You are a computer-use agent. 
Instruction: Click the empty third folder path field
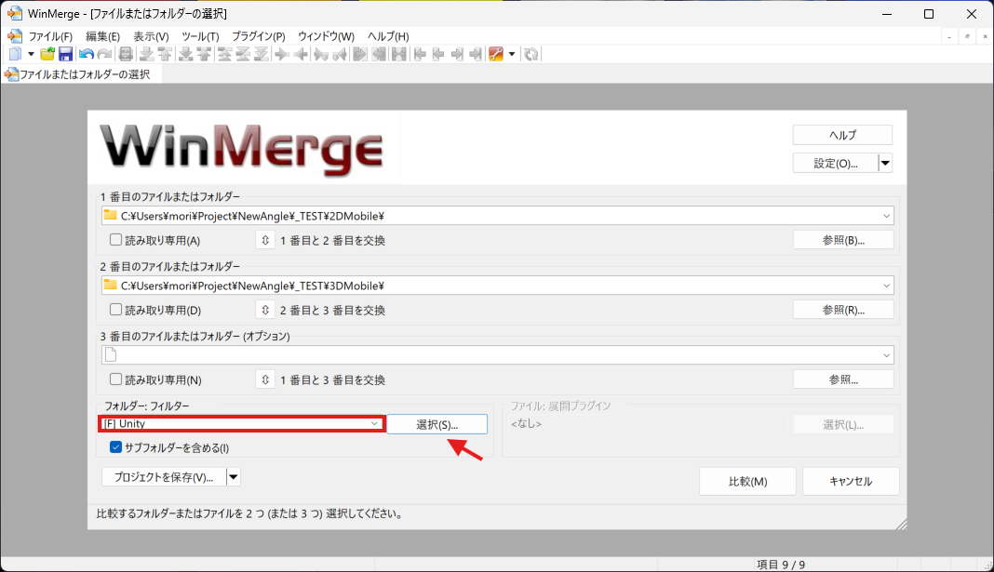pos(465,354)
